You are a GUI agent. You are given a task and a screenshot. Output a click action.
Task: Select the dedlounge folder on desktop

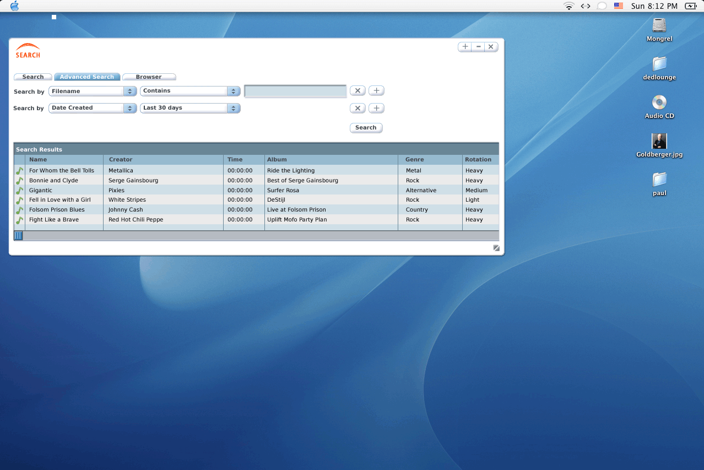(659, 63)
